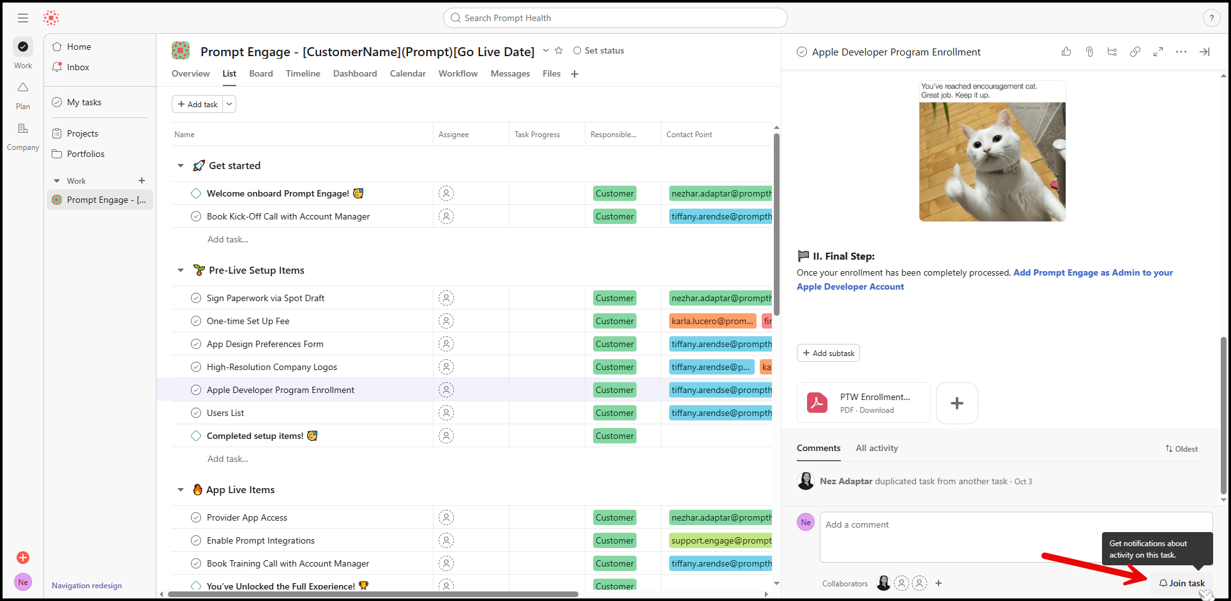
Task: Complete Book Kick-Off Call task
Action: (196, 216)
